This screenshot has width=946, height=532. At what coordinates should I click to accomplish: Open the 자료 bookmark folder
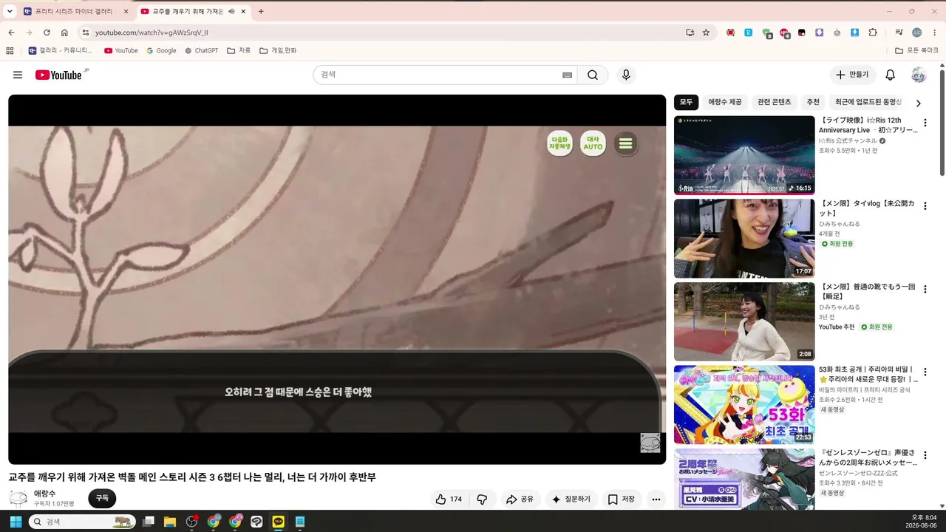(x=239, y=50)
